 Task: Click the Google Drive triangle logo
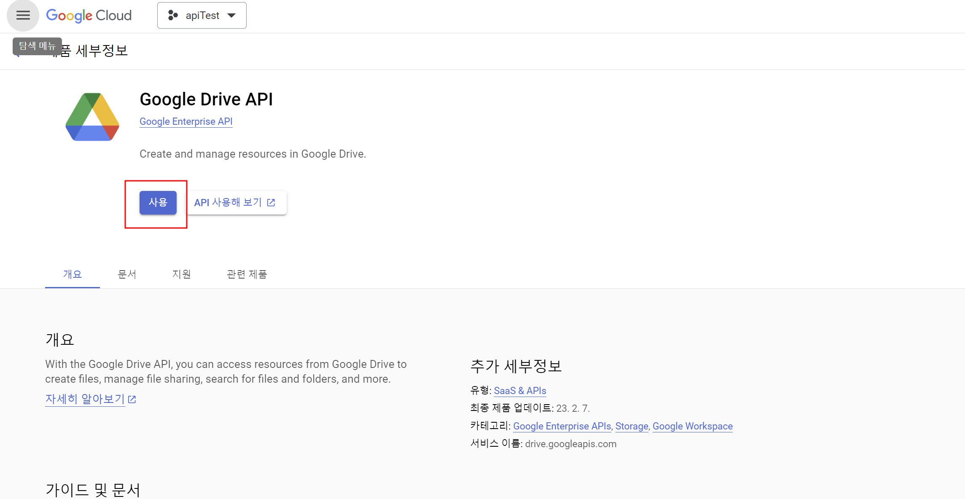coord(92,117)
